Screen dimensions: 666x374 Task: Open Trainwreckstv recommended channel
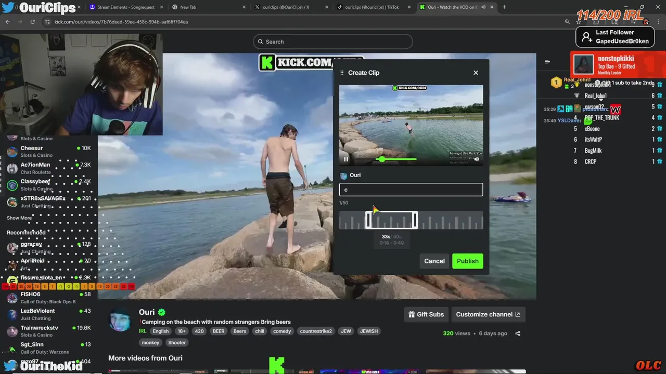tap(49, 331)
